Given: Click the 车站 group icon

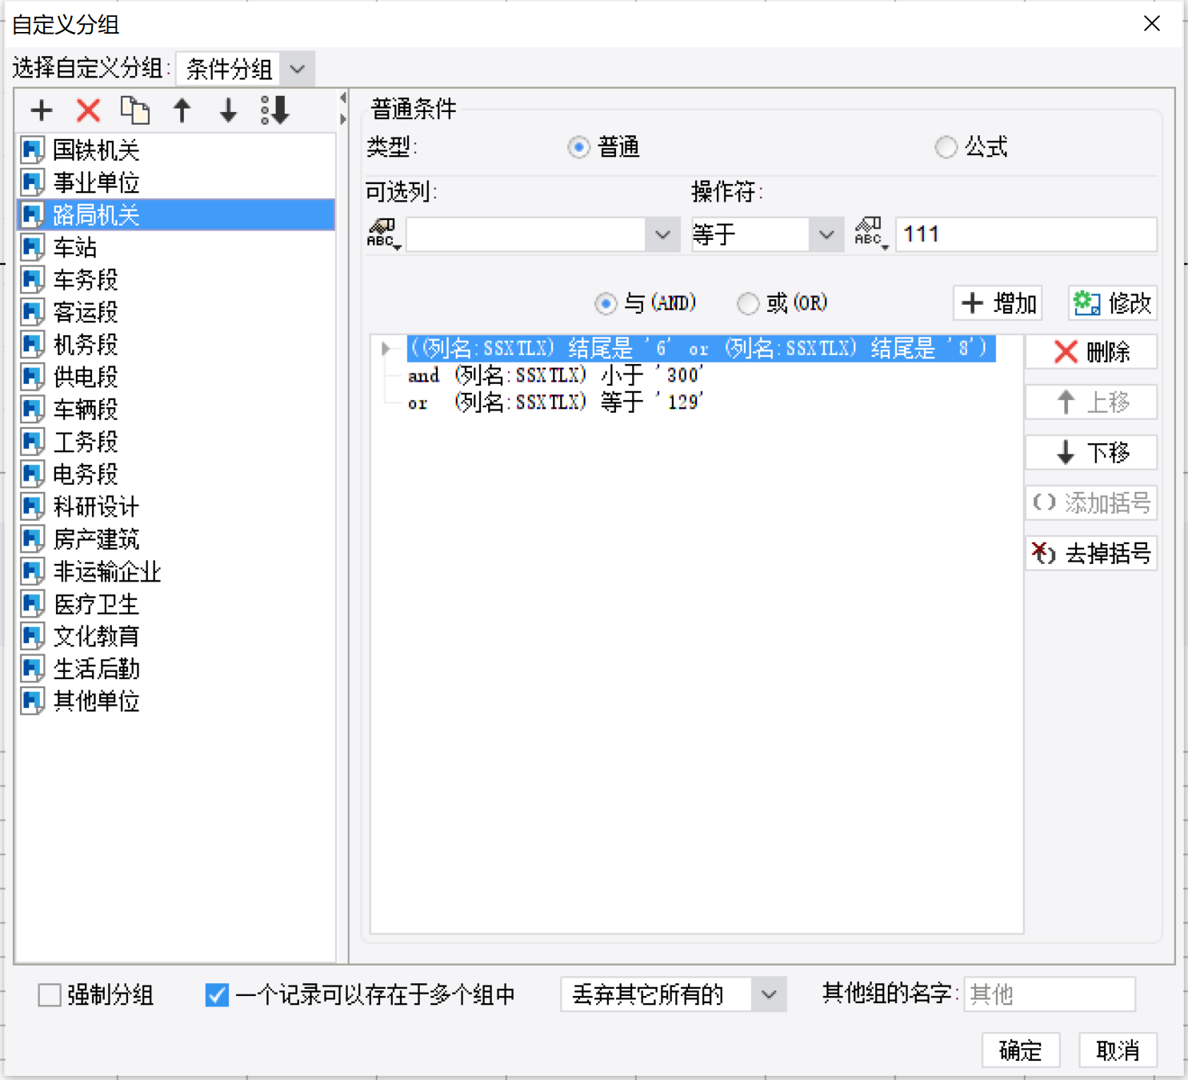Looking at the screenshot, I should click(x=33, y=247).
